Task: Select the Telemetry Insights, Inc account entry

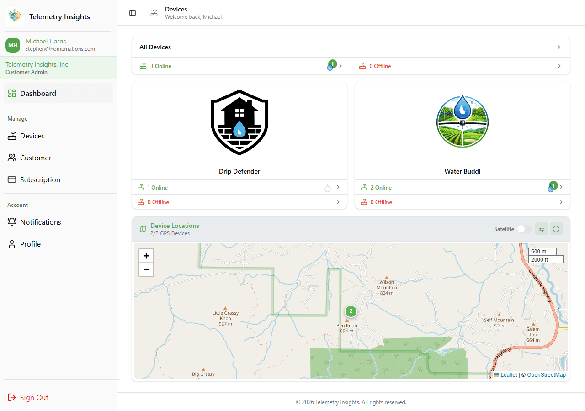Action: [58, 68]
